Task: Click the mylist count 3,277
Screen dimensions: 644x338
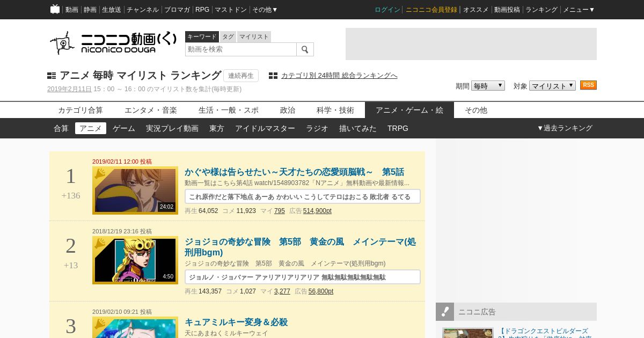Action: 282,291
